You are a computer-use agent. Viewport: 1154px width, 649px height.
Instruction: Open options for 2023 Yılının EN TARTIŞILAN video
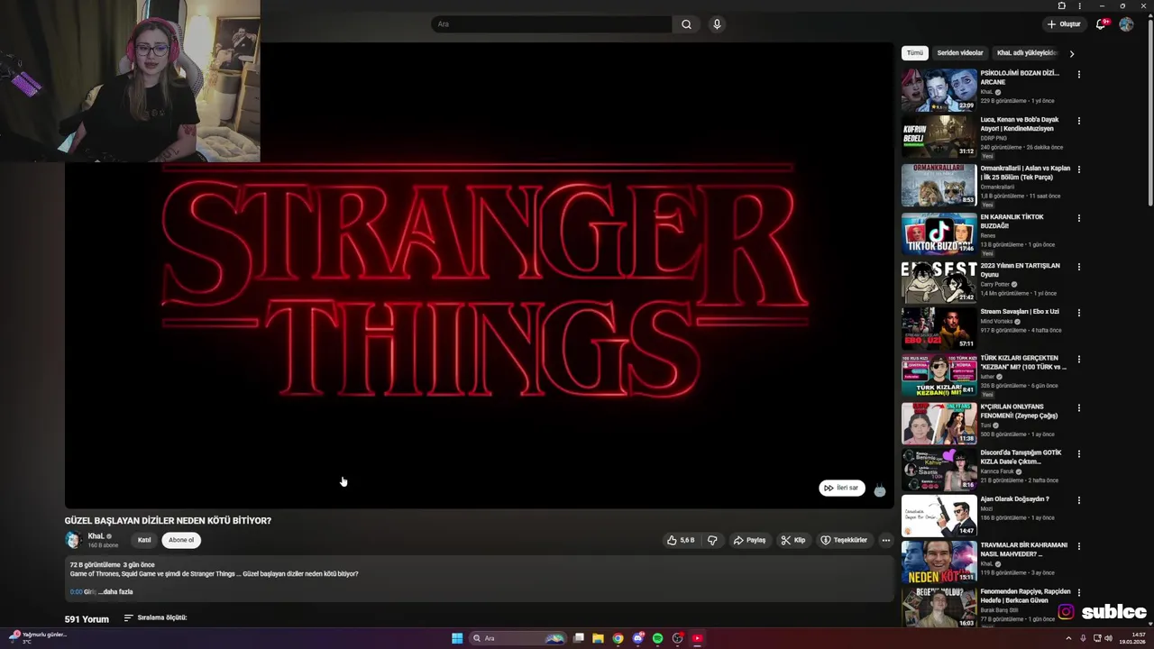click(x=1079, y=267)
